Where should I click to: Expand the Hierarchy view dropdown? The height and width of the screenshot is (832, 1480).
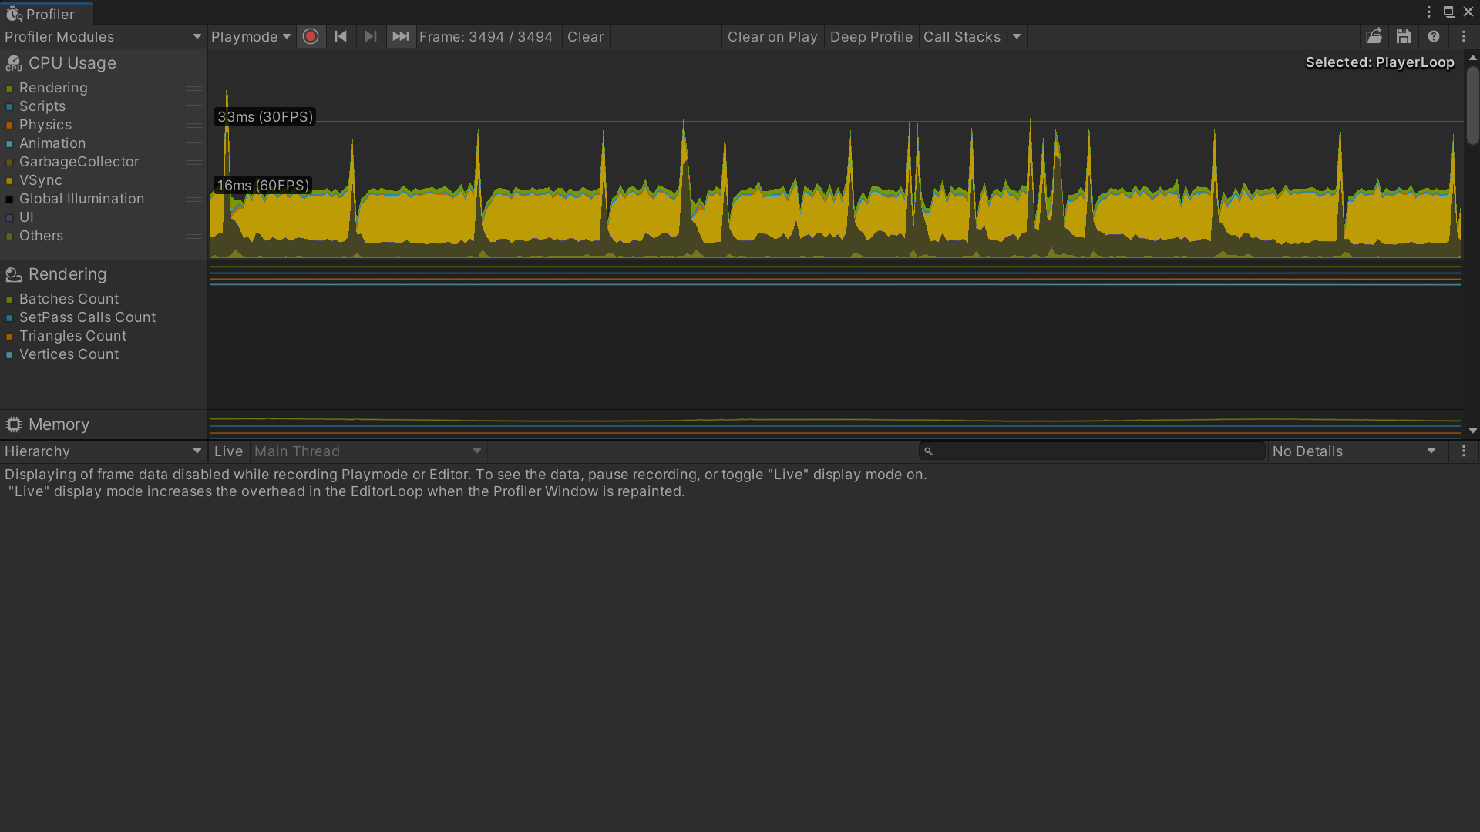[103, 451]
